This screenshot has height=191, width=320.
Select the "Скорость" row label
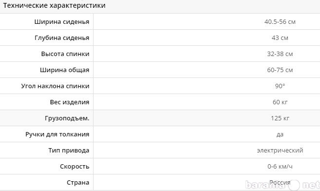[75, 167]
